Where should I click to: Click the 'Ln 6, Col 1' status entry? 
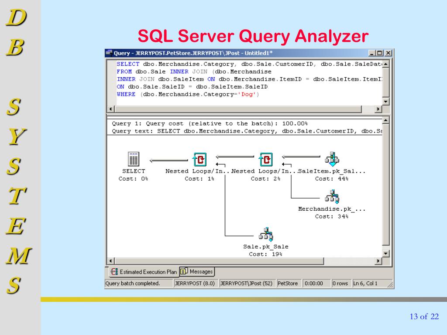point(365,284)
